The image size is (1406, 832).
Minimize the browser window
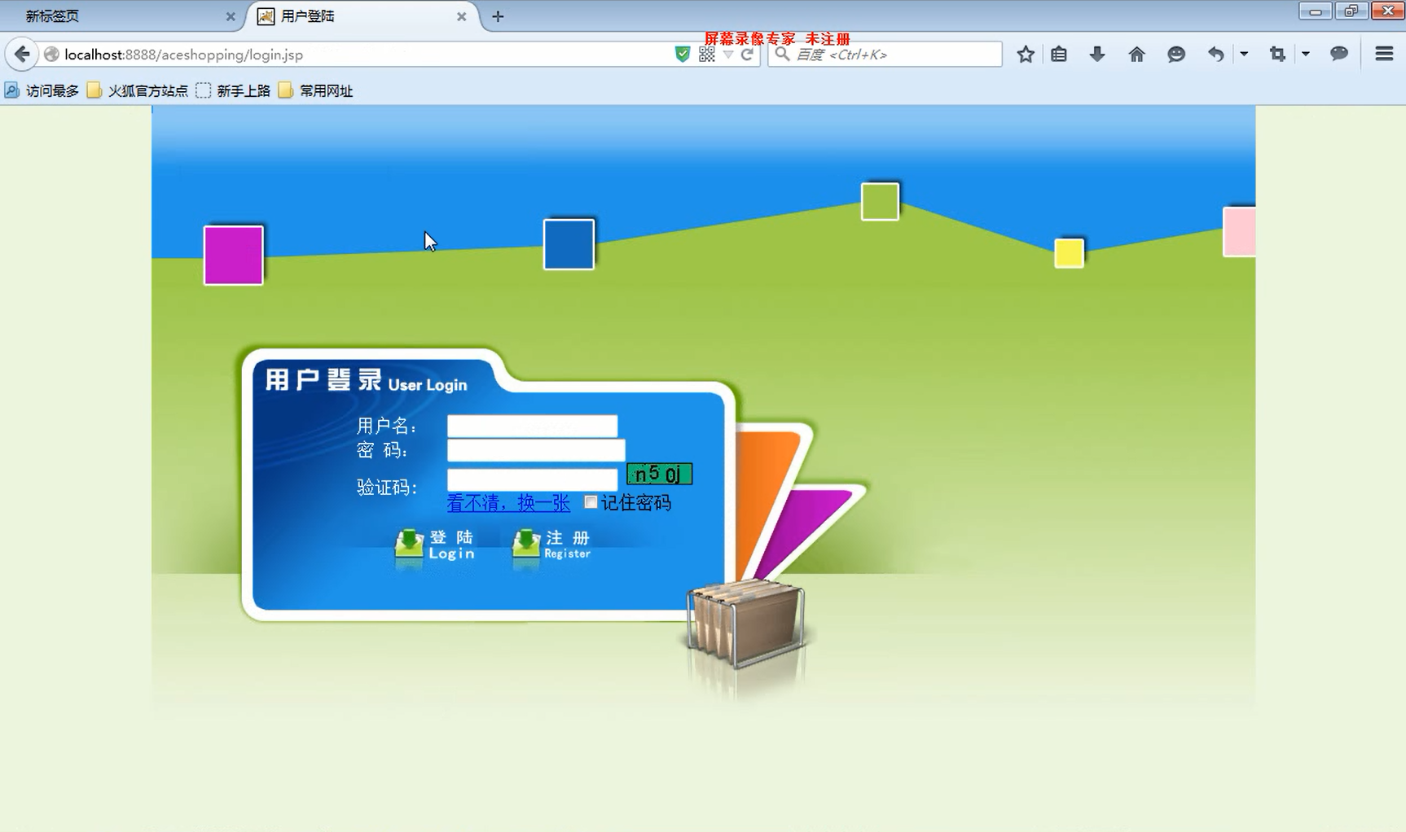(1316, 11)
